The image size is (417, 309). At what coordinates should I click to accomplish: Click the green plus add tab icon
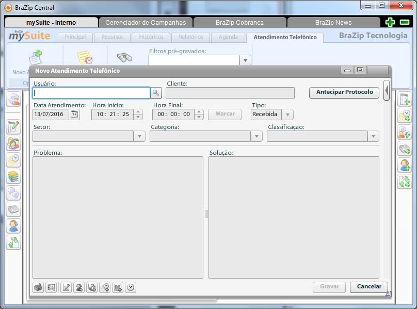tap(390, 22)
